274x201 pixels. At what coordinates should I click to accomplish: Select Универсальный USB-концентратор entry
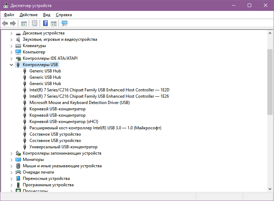[x=64, y=147]
